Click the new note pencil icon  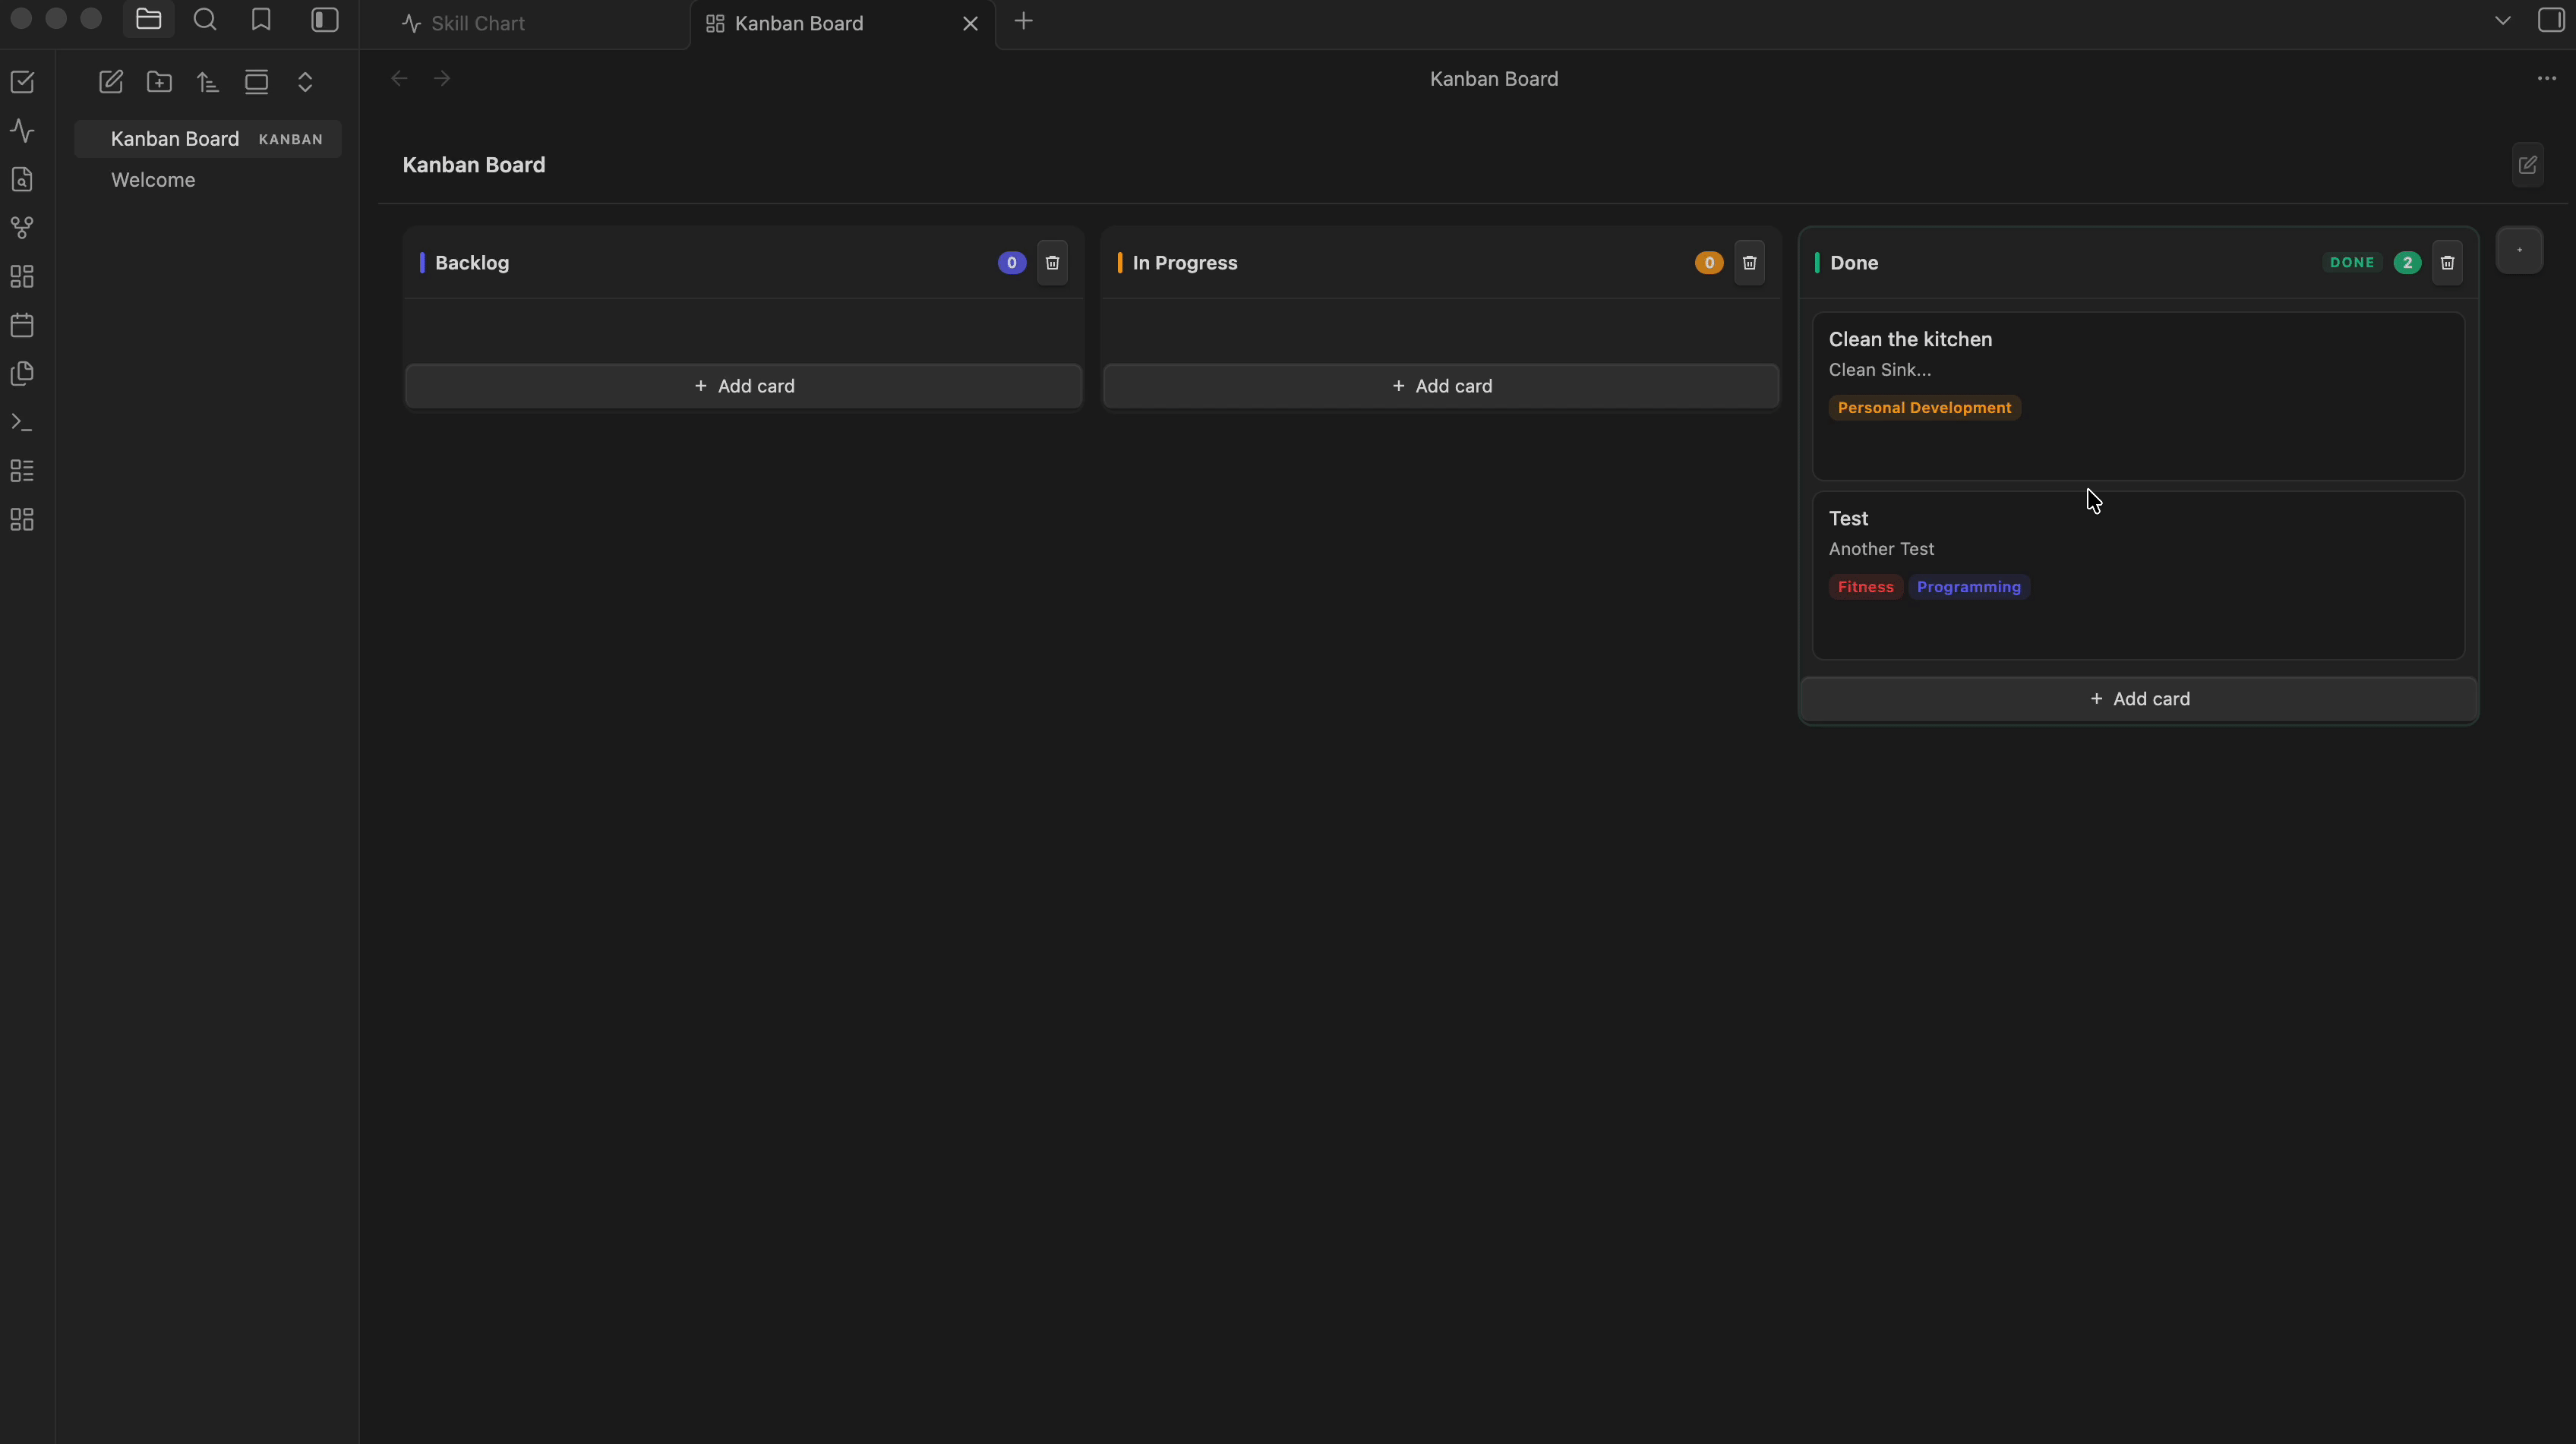[111, 82]
